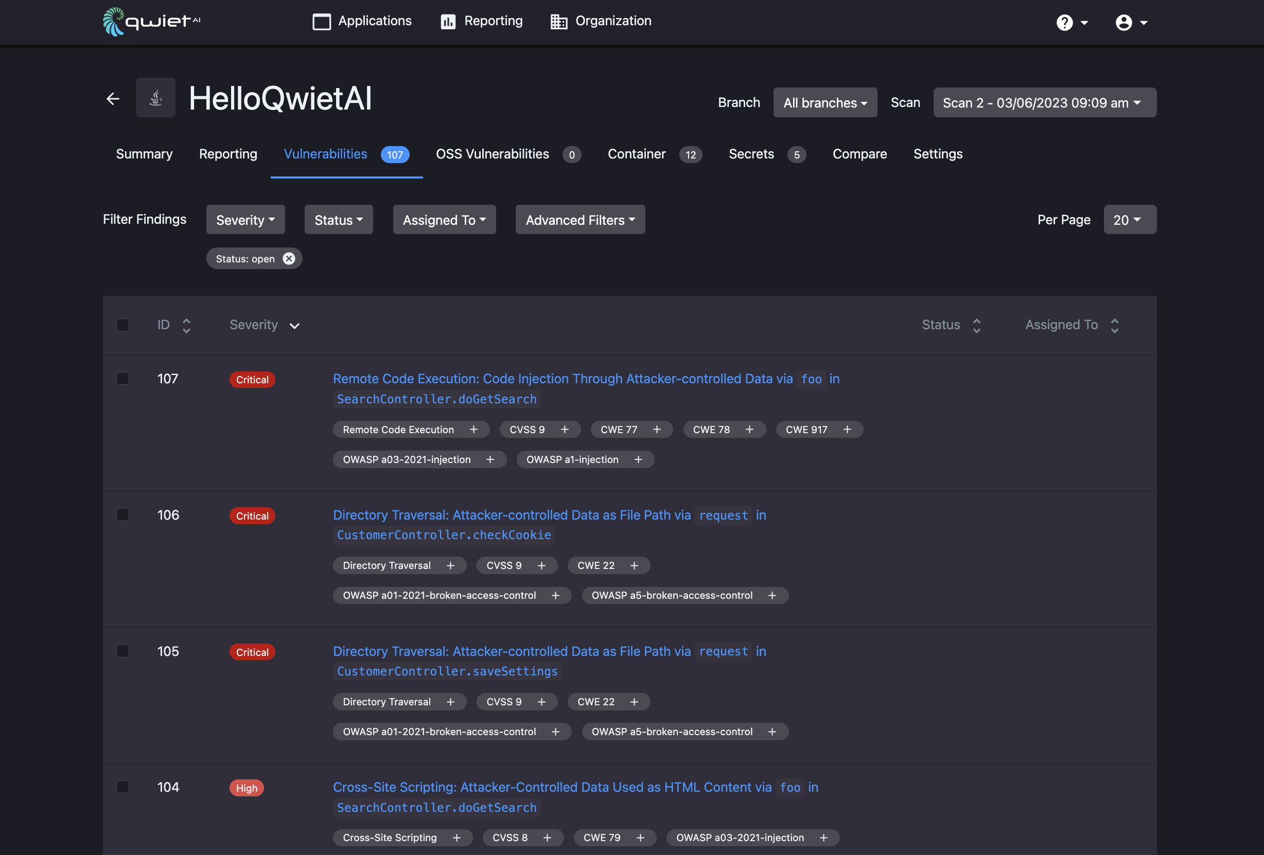This screenshot has height=855, width=1264.
Task: Click plus on OWASP a5-broken-access-control in row 105
Action: [x=773, y=732]
